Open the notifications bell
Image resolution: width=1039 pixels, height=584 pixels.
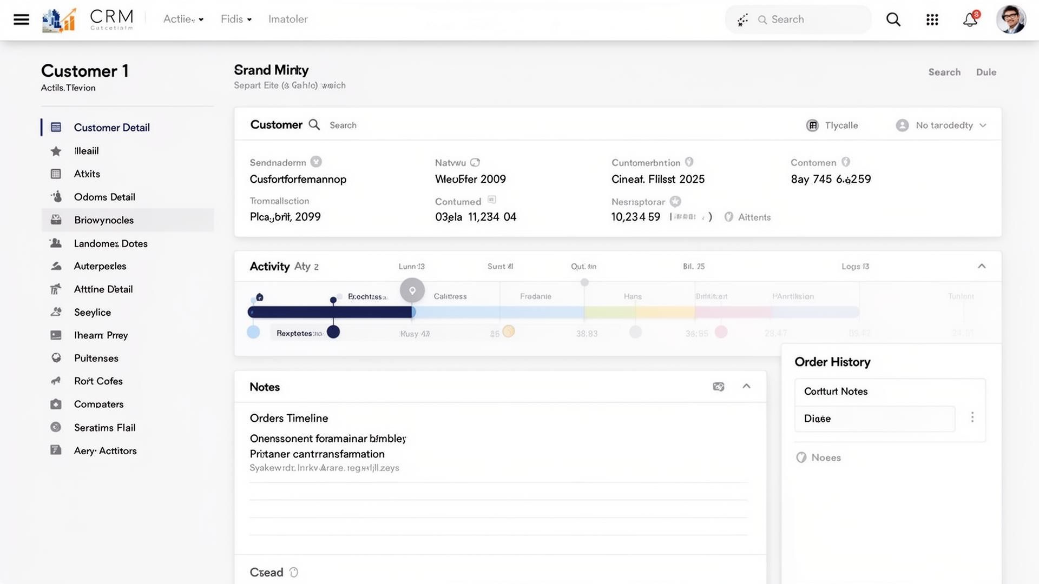(x=970, y=19)
